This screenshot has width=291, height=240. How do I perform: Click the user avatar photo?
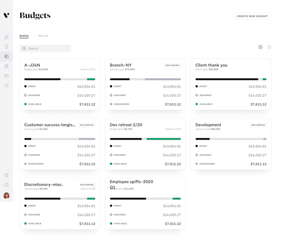6,196
